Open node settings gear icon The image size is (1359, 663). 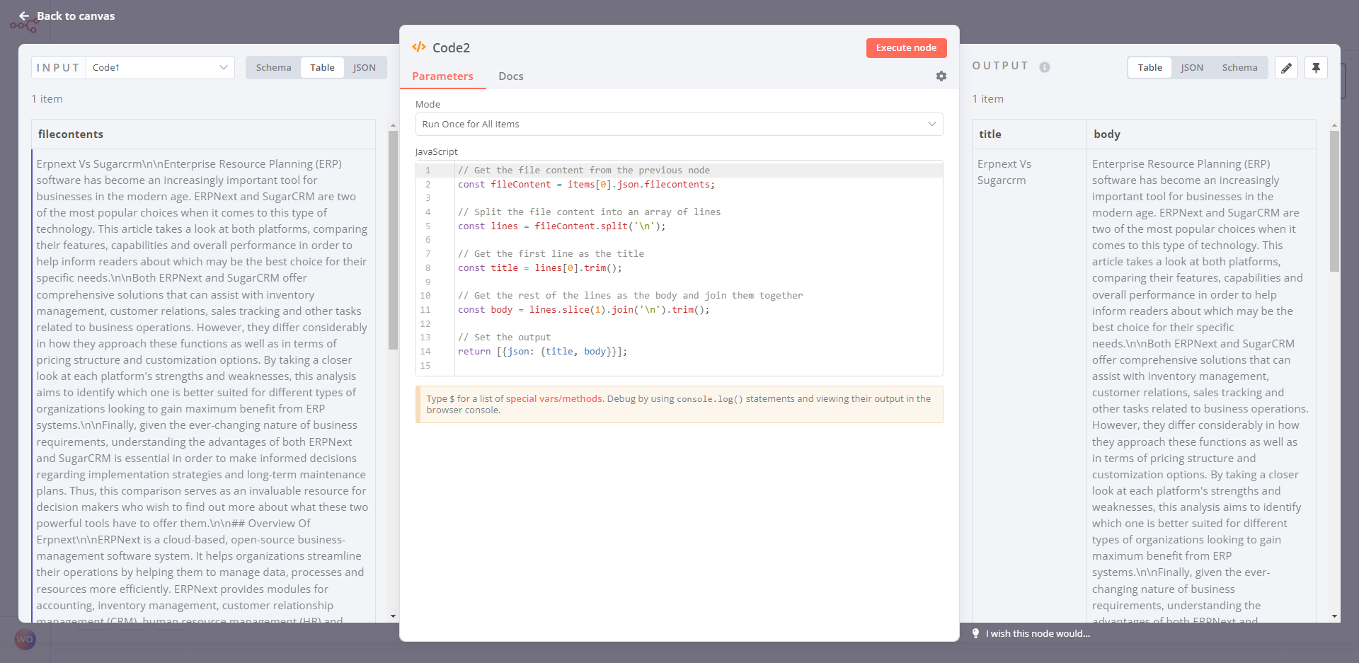click(941, 76)
